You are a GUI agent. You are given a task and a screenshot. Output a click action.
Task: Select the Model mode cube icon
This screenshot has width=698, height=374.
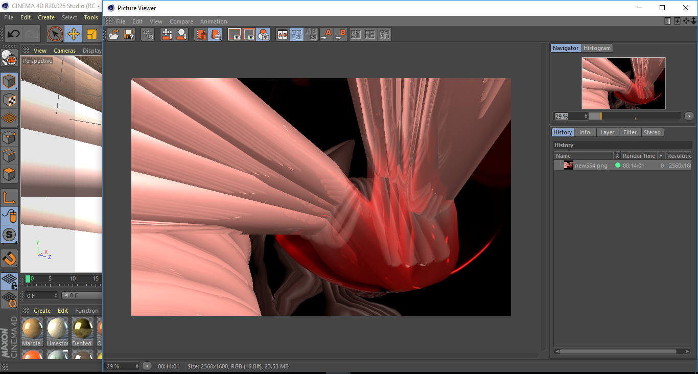[x=9, y=82]
